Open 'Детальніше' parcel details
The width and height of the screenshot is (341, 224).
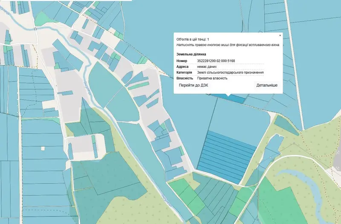coord(267,85)
